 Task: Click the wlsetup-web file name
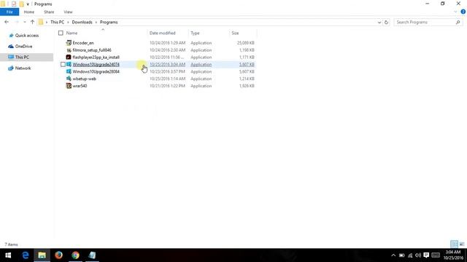click(x=85, y=79)
